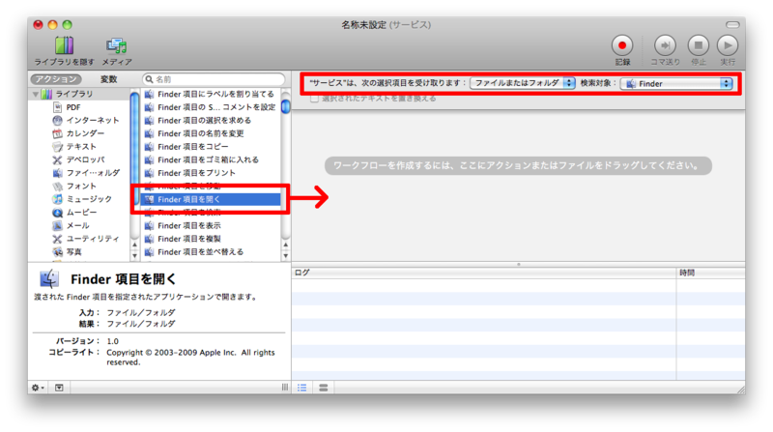Click the ライブラリを隠す toolbar icon
This screenshot has width=773, height=432.
click(x=64, y=45)
